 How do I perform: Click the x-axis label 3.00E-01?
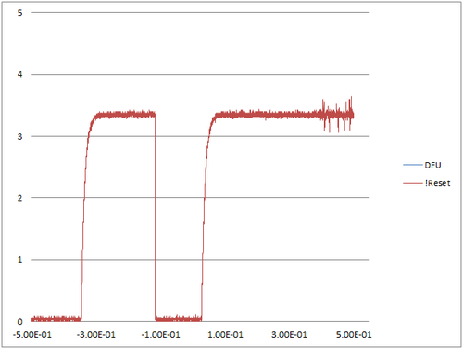289,335
